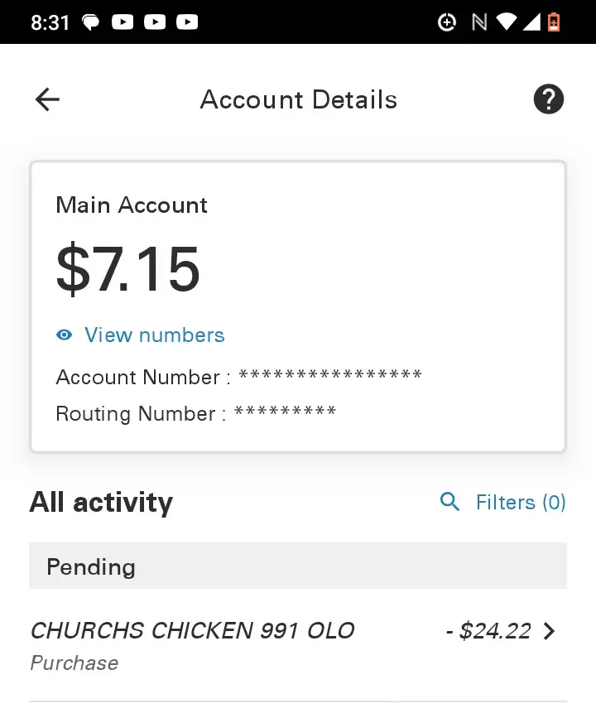Tap the masked Account Number value

pyautogui.click(x=330, y=377)
